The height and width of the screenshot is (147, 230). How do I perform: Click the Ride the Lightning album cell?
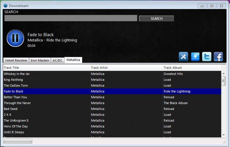[x=192, y=91]
